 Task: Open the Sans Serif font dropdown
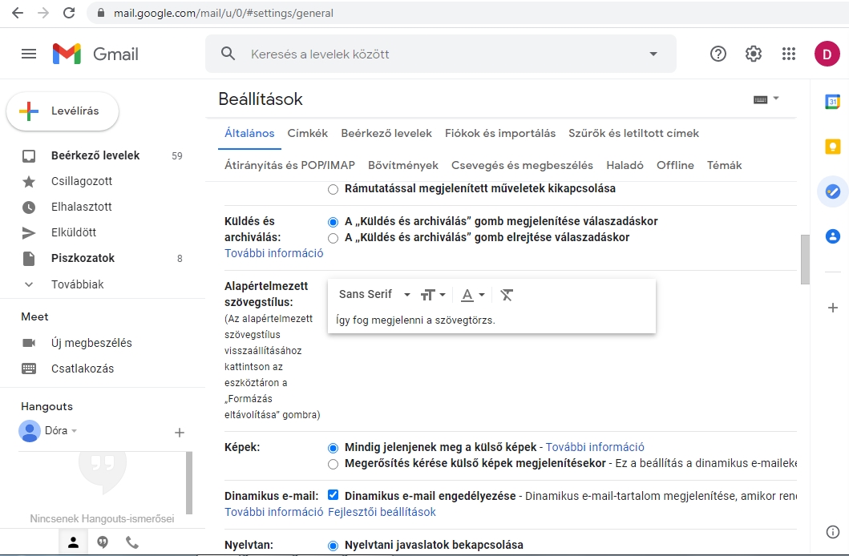(374, 295)
